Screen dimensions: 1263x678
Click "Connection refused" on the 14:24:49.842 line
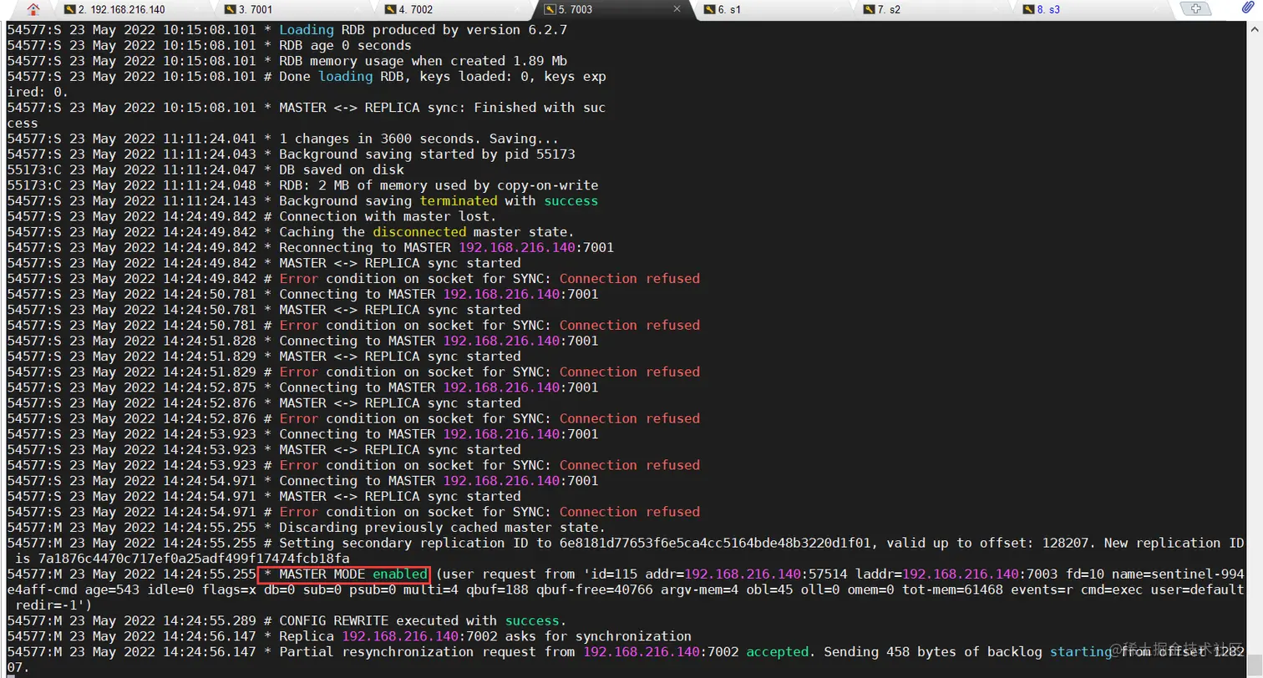pos(630,279)
